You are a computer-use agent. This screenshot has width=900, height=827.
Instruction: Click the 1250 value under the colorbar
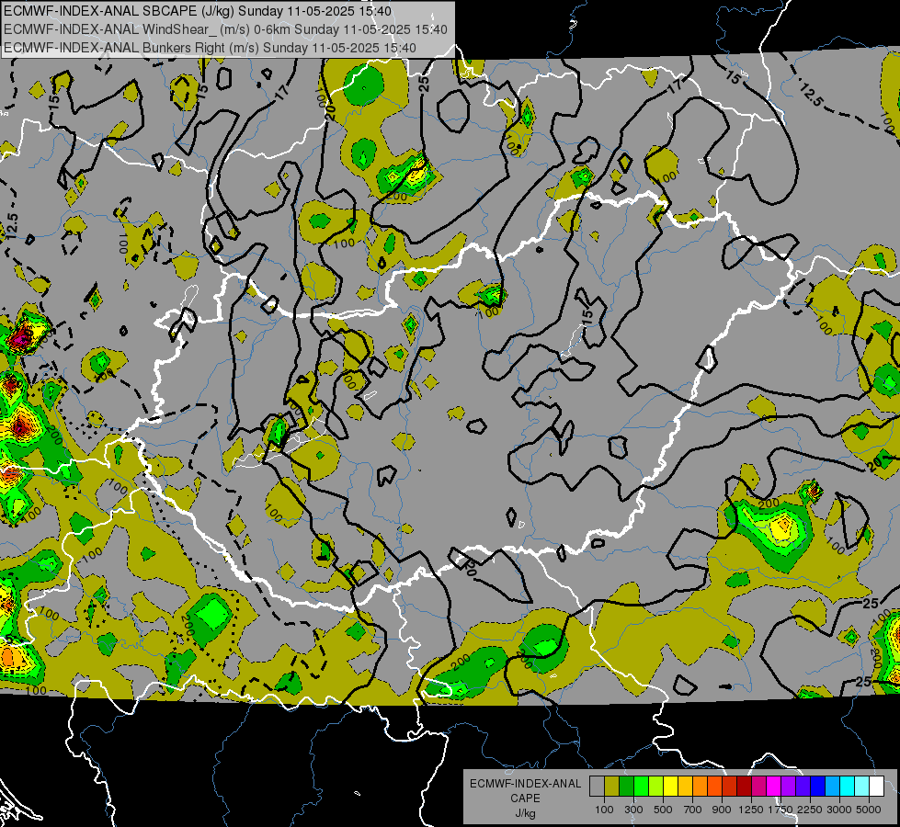[x=751, y=810]
